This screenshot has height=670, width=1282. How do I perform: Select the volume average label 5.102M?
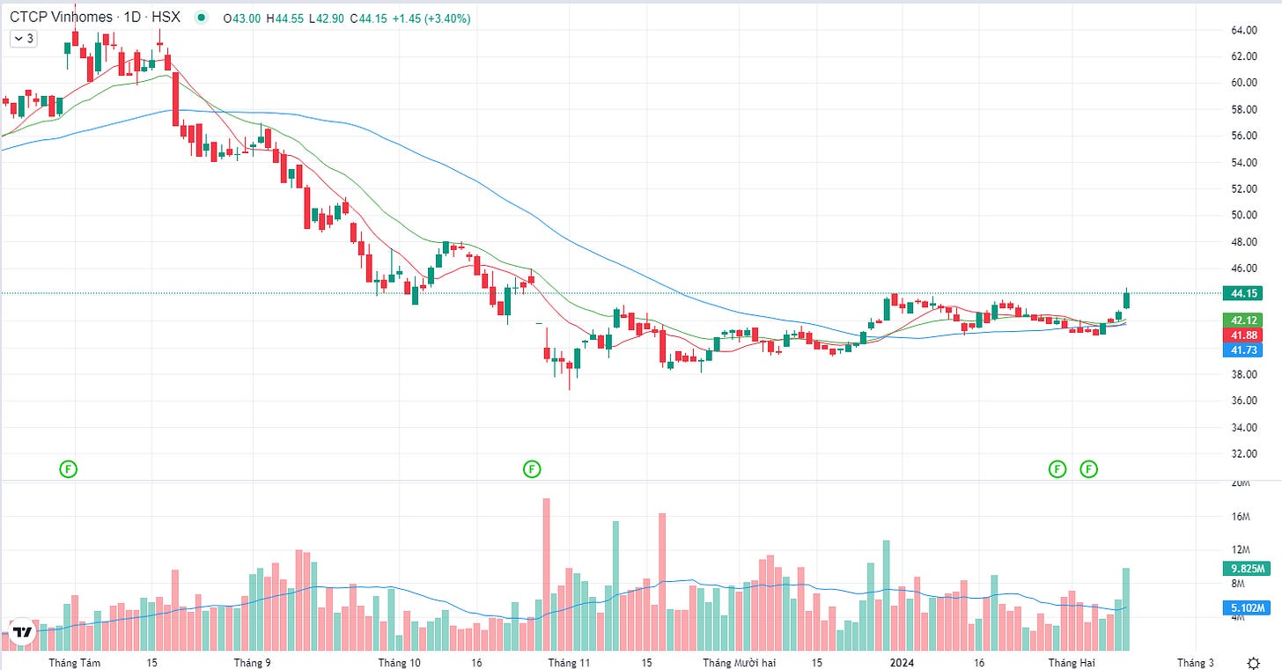(1245, 607)
